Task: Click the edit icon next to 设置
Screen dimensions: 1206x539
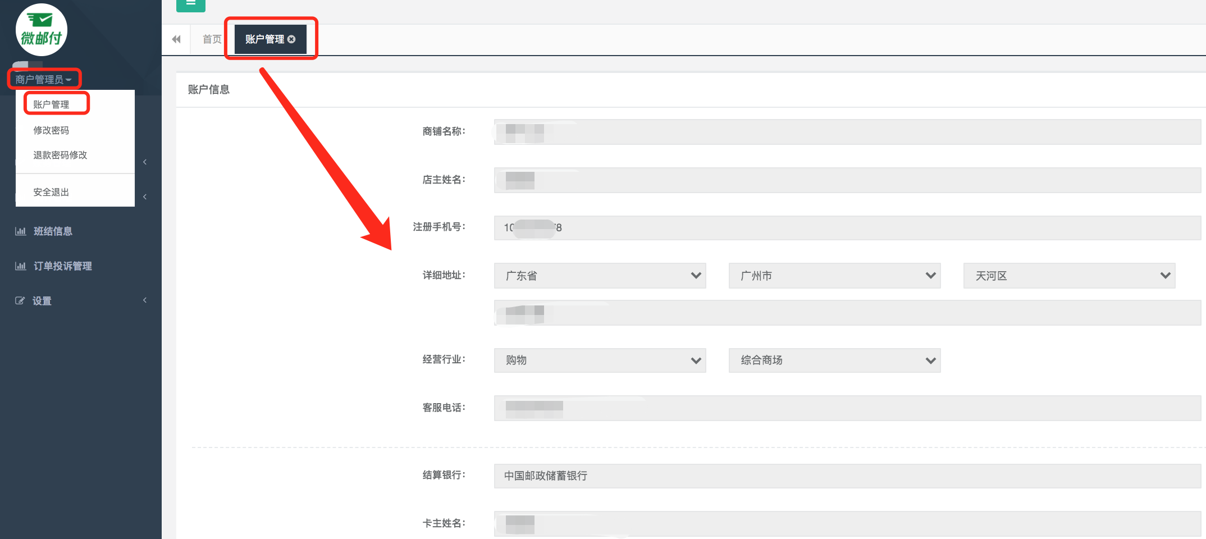Action: point(20,301)
